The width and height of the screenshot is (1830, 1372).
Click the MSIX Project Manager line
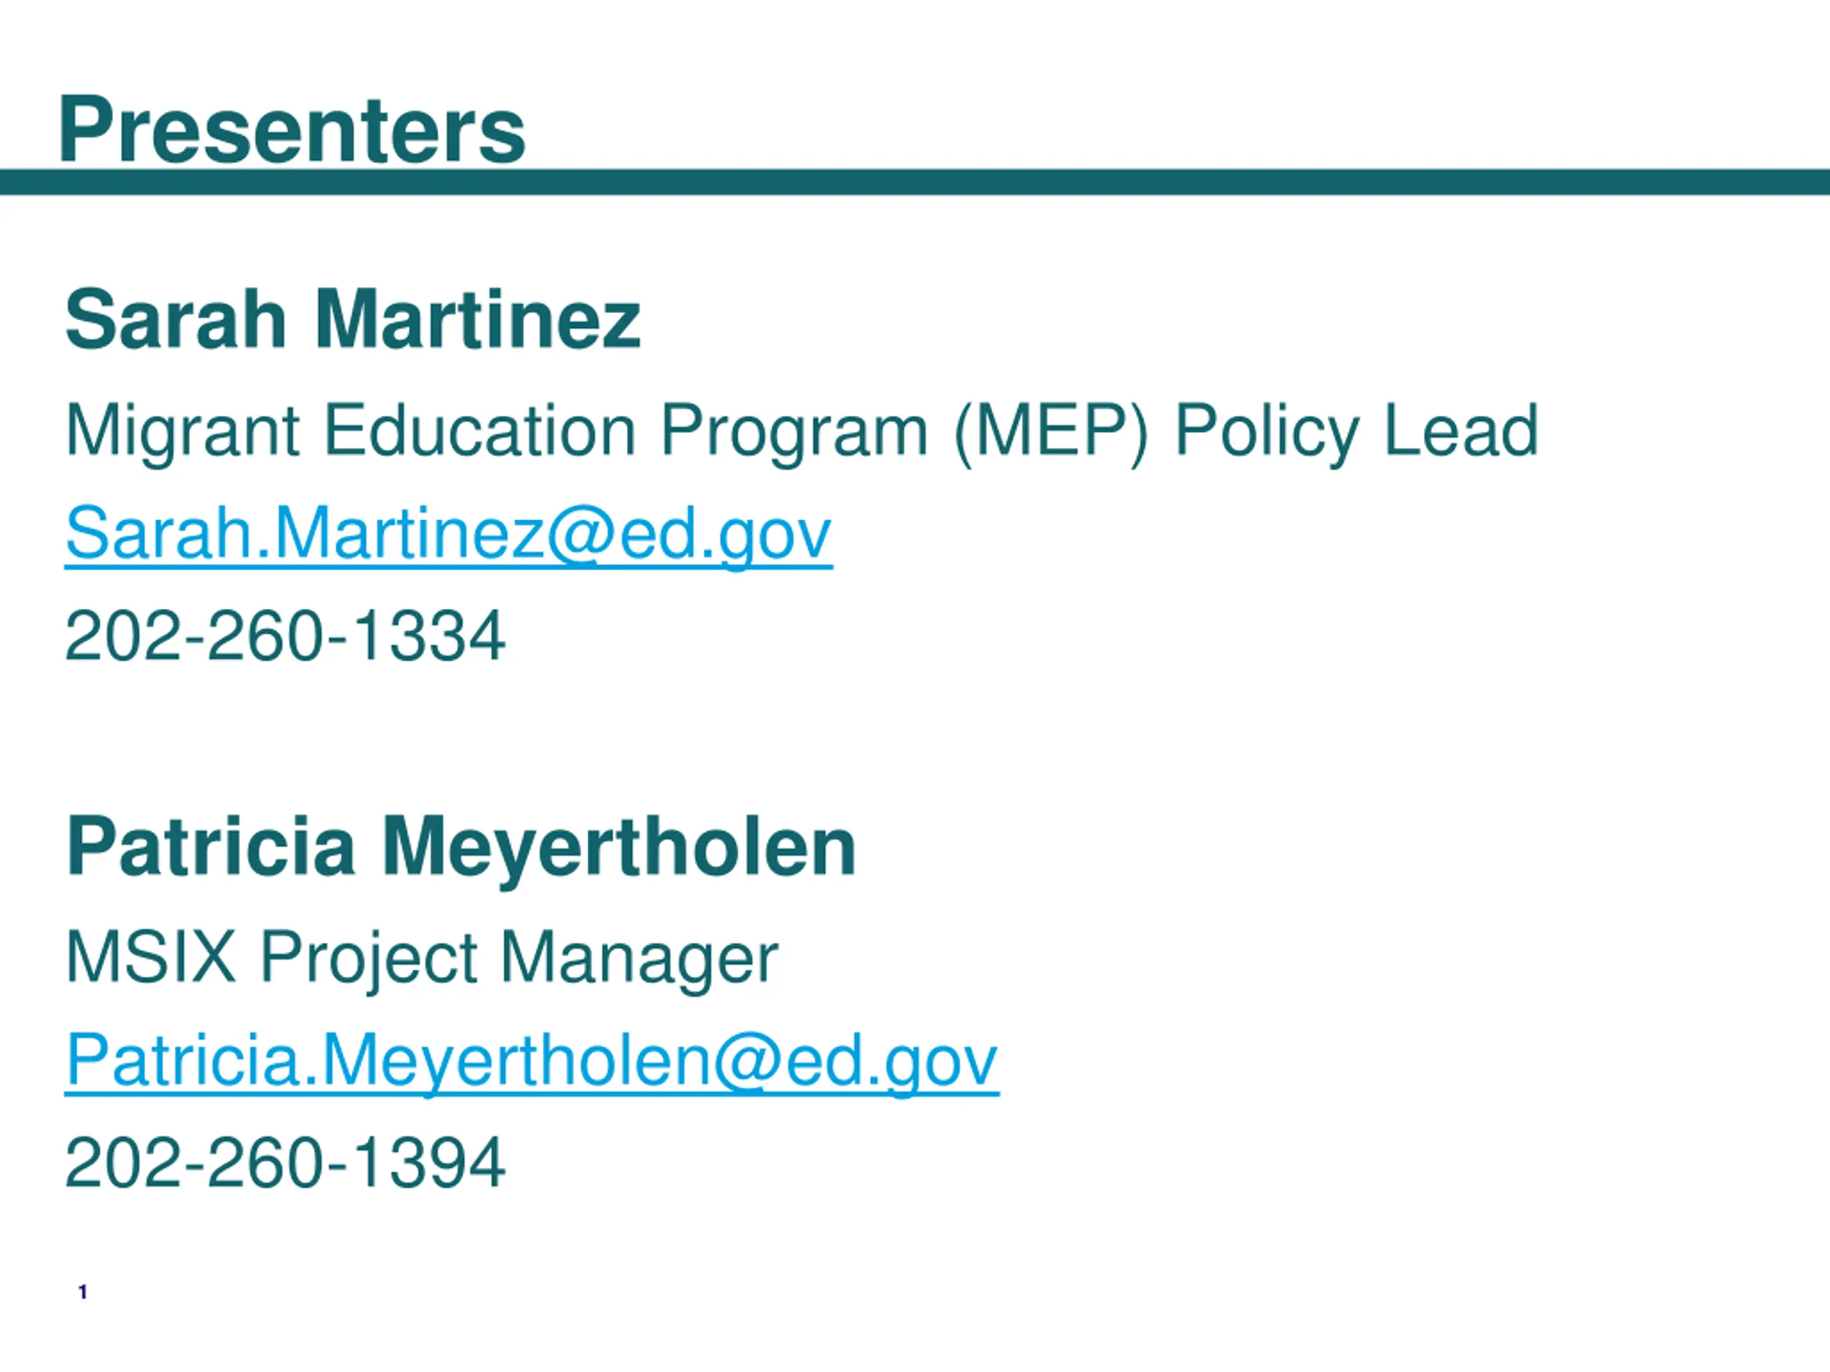tap(422, 958)
